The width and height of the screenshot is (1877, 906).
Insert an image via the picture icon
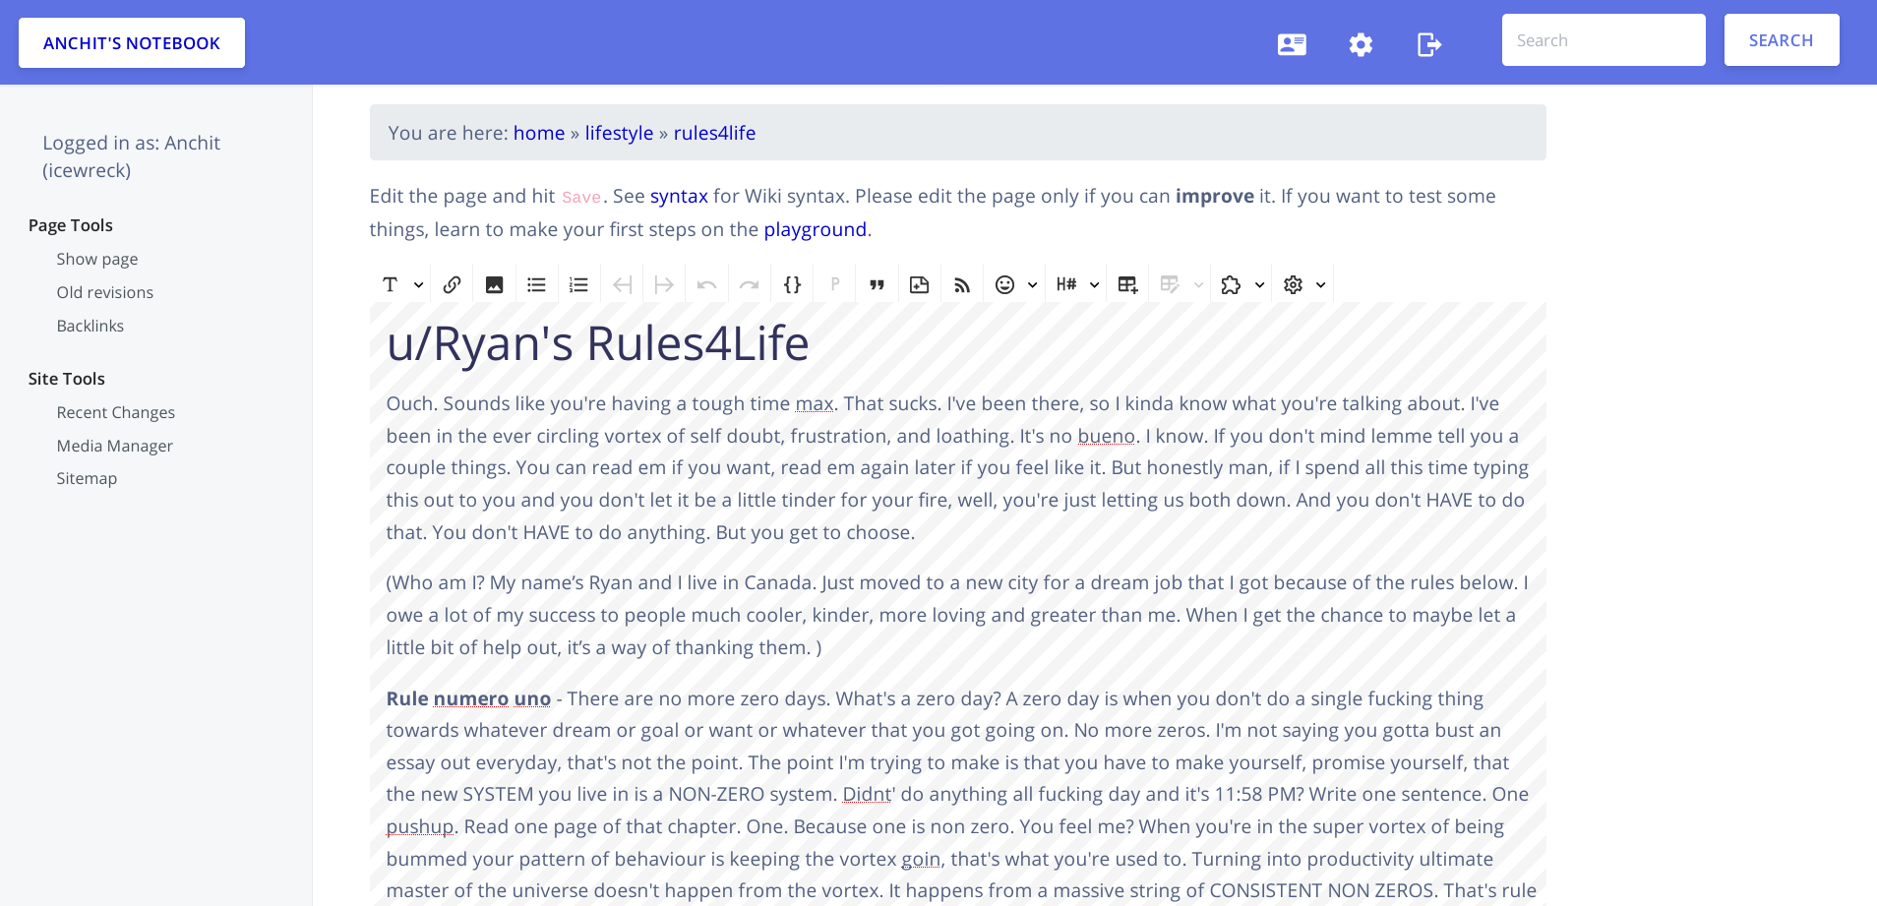pos(494,284)
